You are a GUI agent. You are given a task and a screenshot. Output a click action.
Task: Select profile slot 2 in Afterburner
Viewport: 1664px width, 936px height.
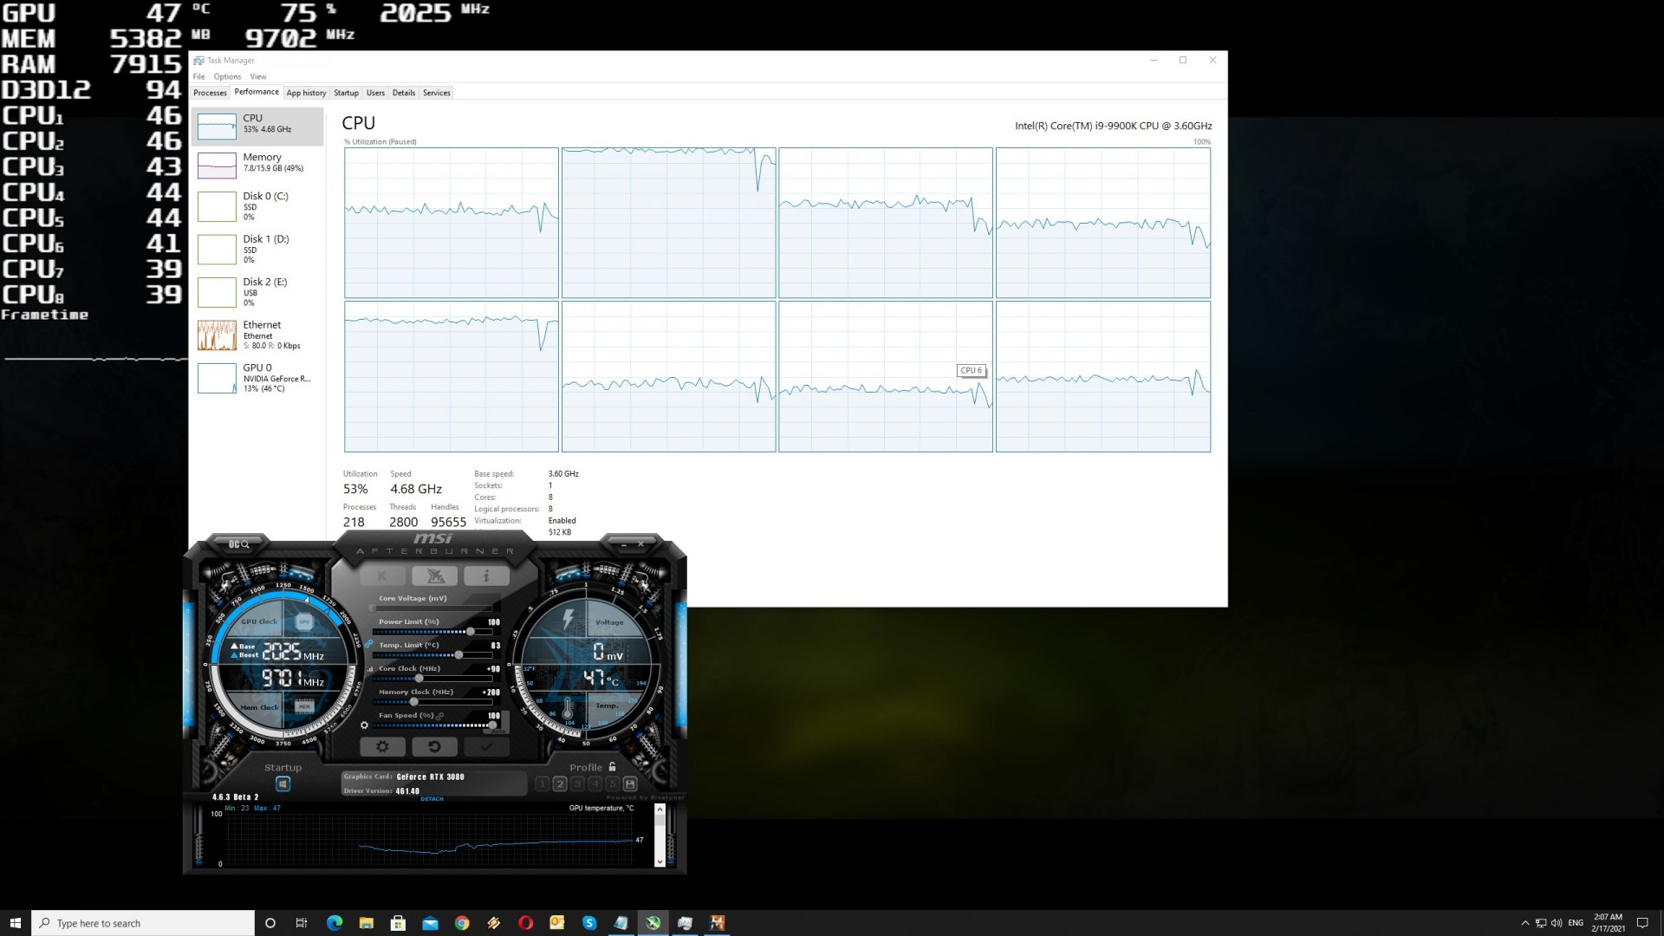click(559, 783)
